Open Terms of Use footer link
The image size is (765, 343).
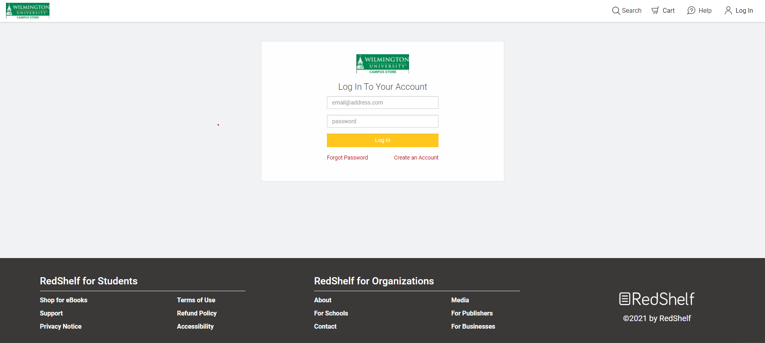coord(196,300)
